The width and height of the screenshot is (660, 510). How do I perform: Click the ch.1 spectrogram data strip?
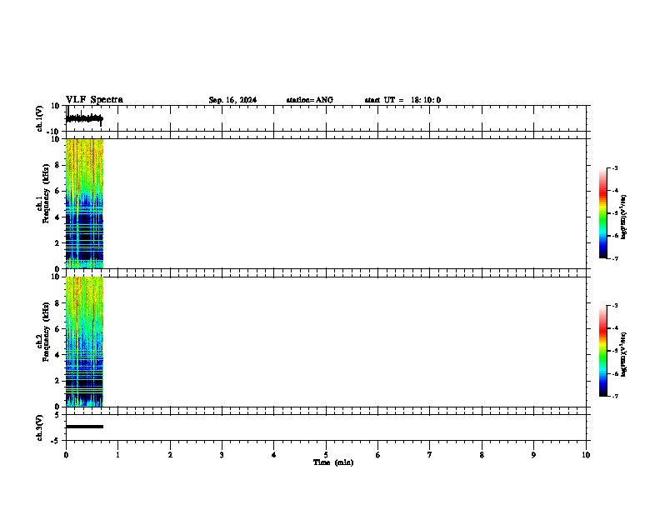pyautogui.click(x=85, y=203)
